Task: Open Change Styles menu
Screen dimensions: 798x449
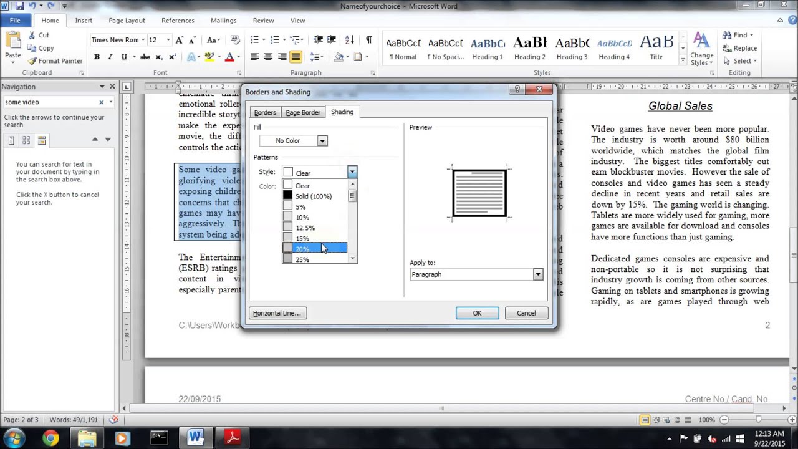Action: pyautogui.click(x=702, y=49)
